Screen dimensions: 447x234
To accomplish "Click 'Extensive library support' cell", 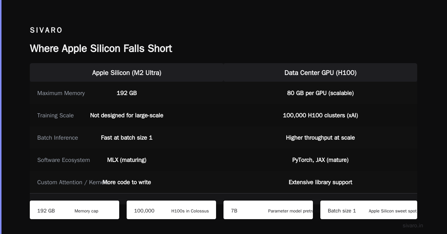I will (x=320, y=182).
